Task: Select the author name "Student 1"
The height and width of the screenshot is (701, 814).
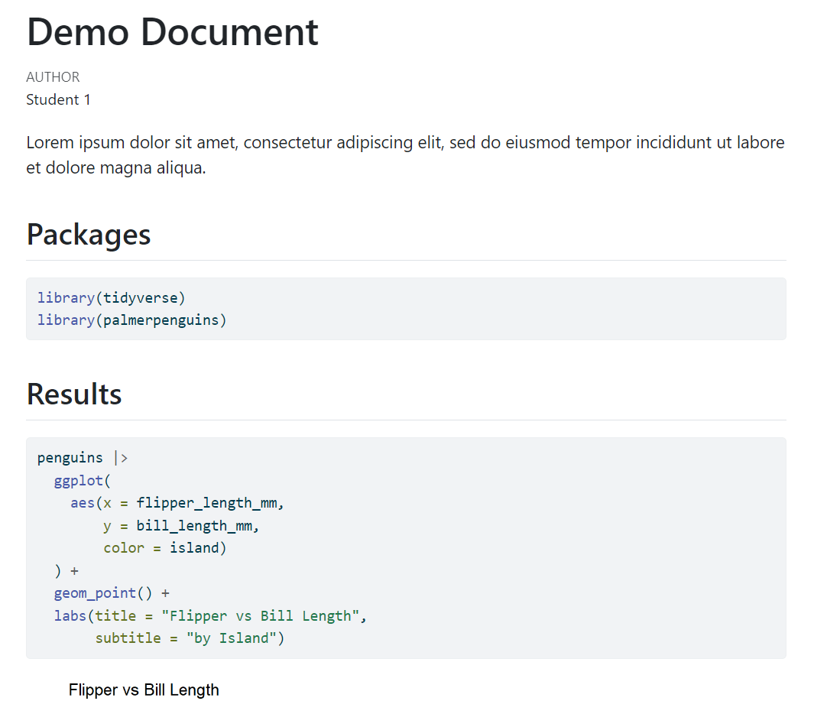Action: pyautogui.click(x=58, y=100)
